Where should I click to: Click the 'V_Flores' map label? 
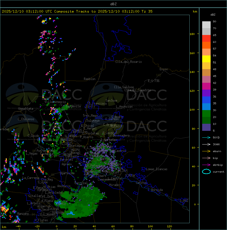[41, 220]
